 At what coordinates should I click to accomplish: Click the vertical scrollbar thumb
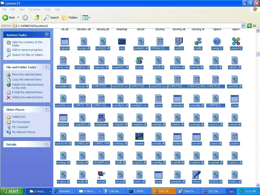pyautogui.click(x=258, y=54)
